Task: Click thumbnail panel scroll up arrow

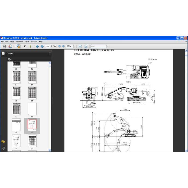Action: (x=50, y=63)
